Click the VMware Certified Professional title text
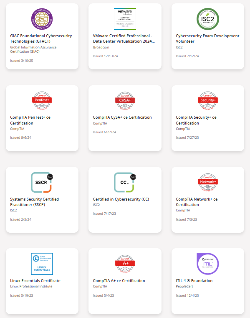The width and height of the screenshot is (250, 318). [x=124, y=38]
